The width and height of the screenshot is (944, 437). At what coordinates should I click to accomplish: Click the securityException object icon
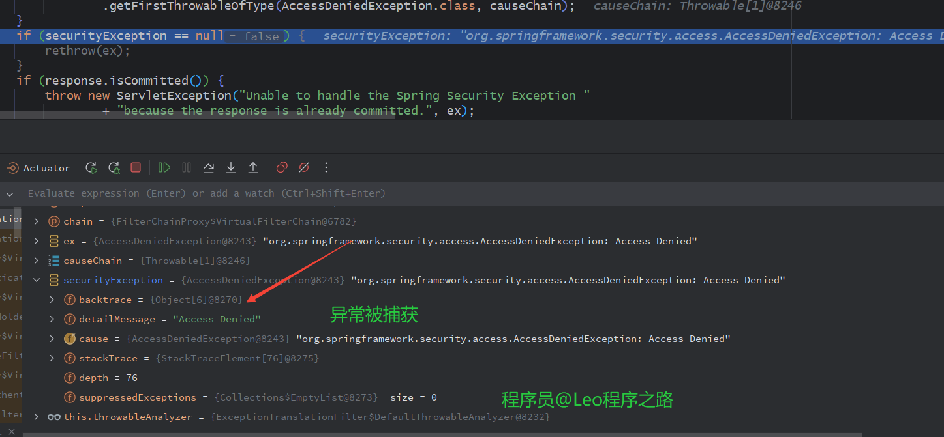pos(54,280)
